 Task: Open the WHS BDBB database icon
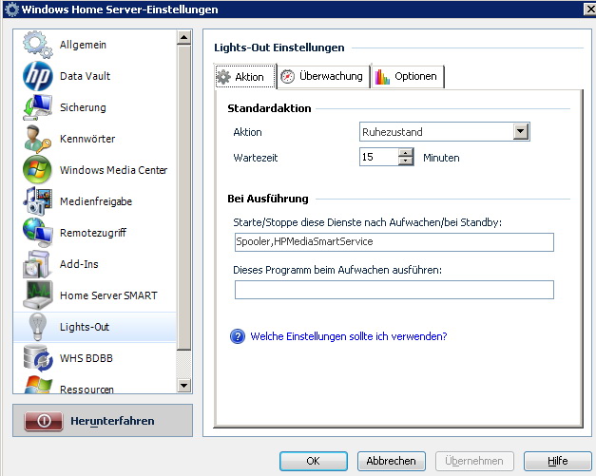tap(37, 358)
